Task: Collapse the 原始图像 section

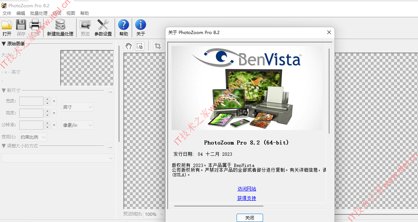Action: [4, 44]
